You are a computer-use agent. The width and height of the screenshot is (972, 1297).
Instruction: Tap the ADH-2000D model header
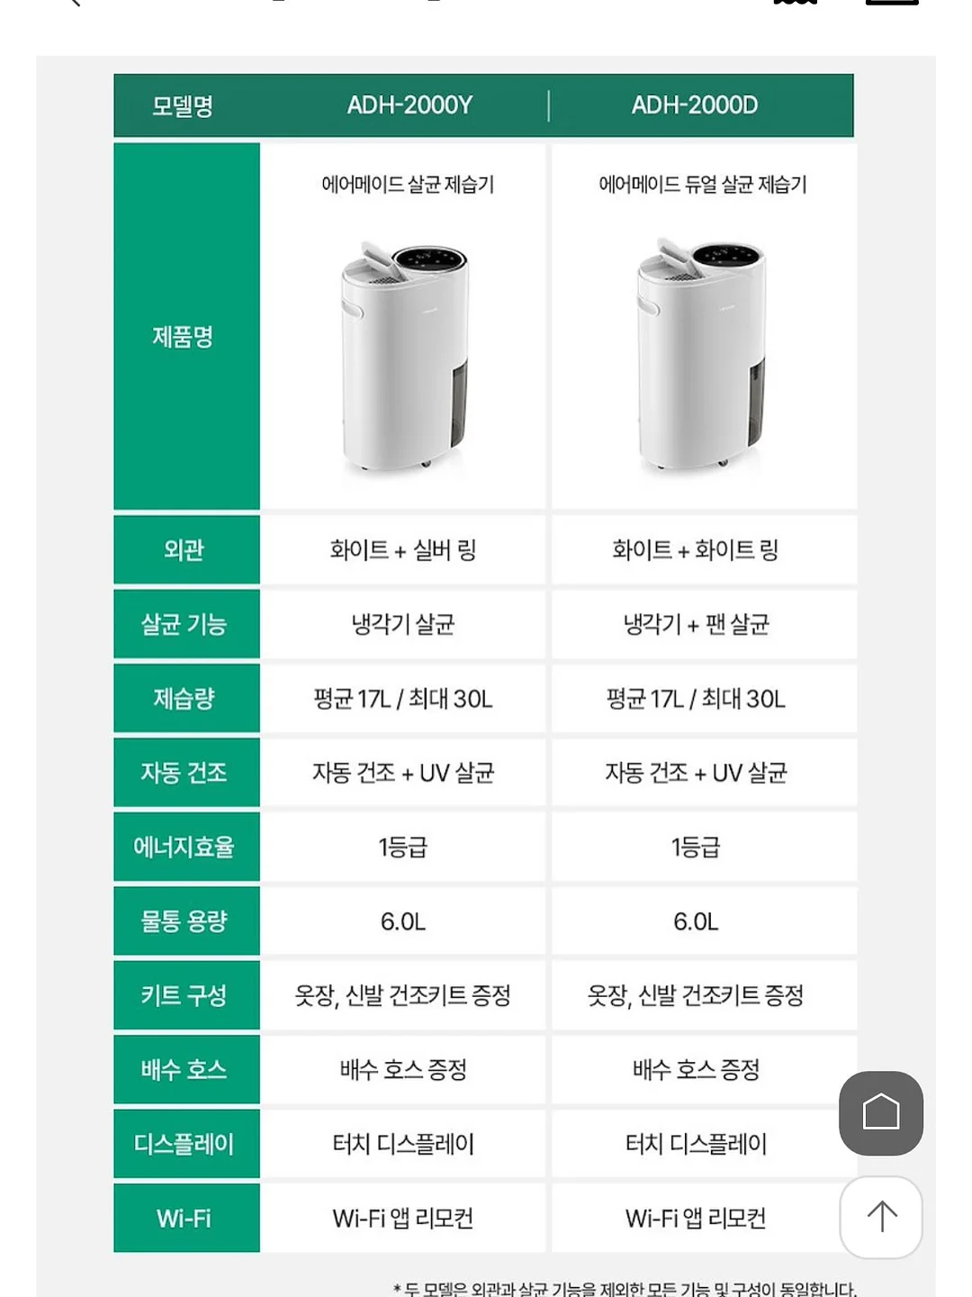pos(695,105)
